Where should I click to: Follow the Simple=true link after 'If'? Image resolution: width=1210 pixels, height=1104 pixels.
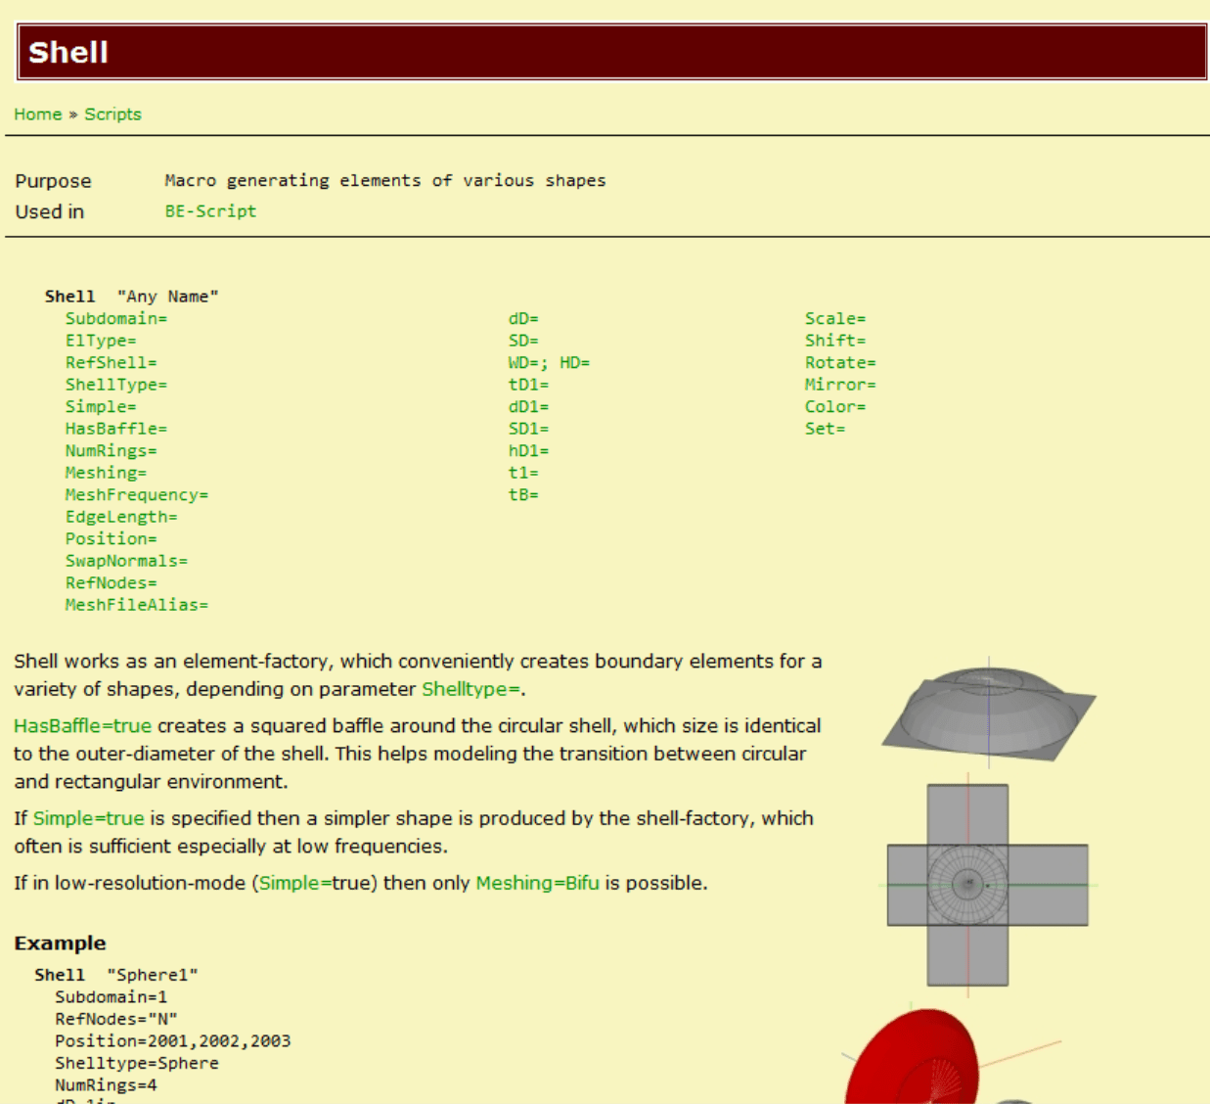[88, 818]
